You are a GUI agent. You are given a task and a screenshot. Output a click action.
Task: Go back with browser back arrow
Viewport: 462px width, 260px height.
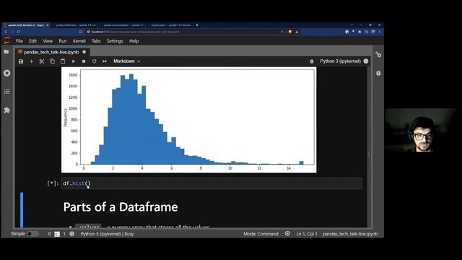pos(6,32)
